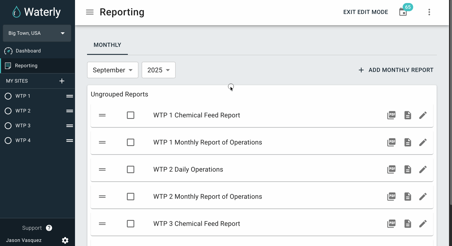Toggle the hamburger navigation menu
This screenshot has width=452, height=246.
(x=90, y=12)
